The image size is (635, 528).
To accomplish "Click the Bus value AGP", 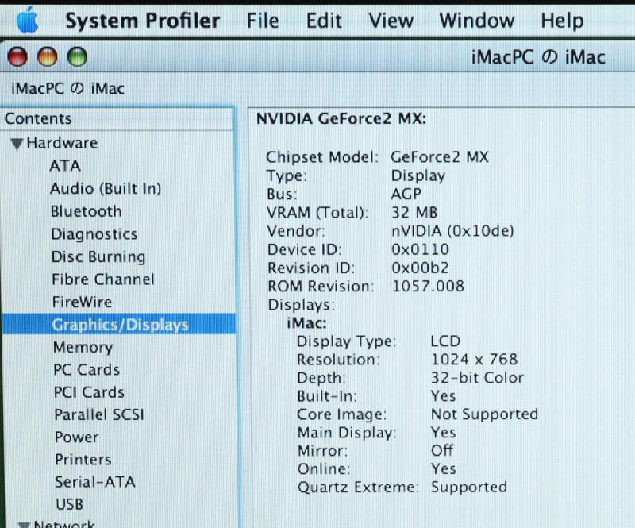I will 406,194.
